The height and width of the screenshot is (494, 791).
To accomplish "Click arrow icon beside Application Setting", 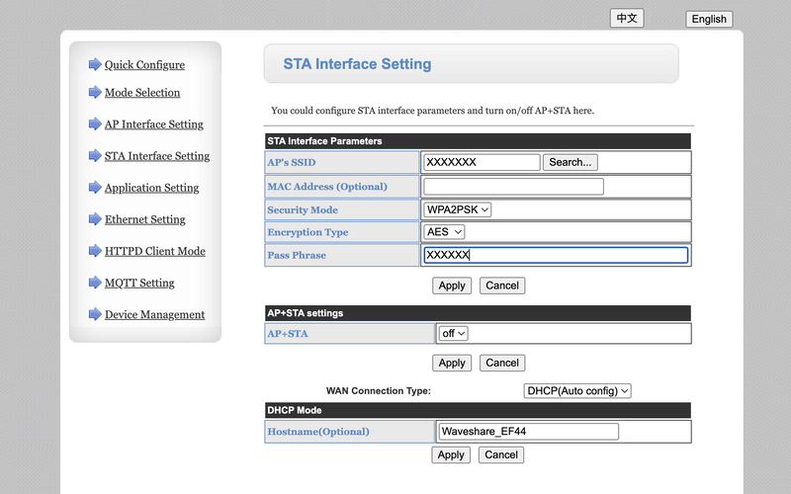I will point(95,187).
